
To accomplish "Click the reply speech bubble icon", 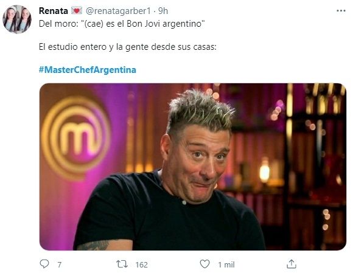I will pyautogui.click(x=44, y=264).
